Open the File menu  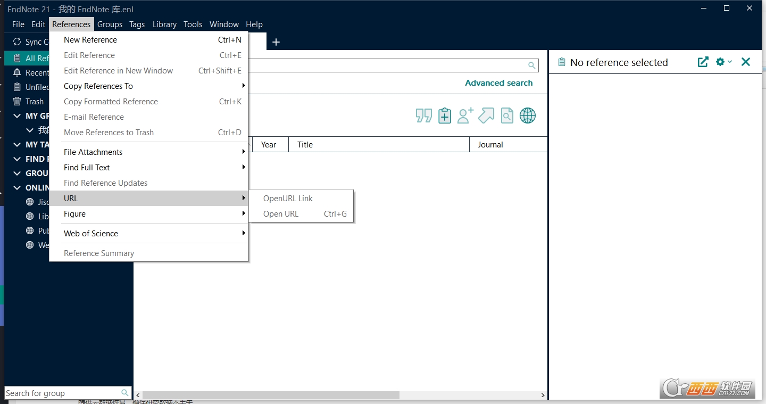pyautogui.click(x=18, y=24)
